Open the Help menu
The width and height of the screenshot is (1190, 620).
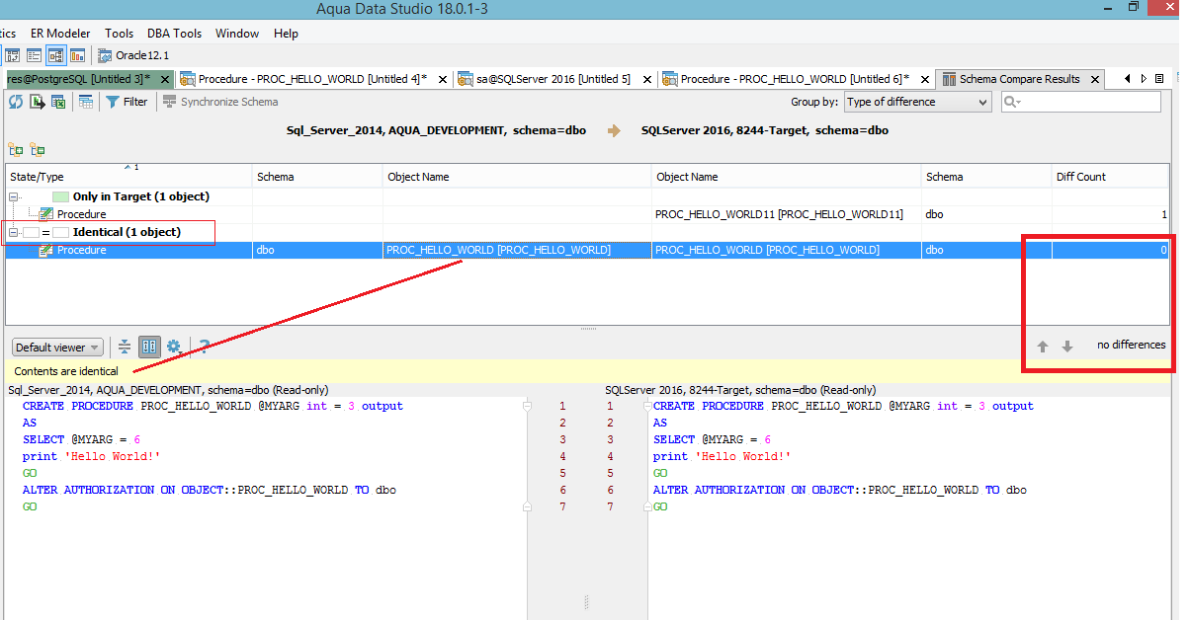tap(286, 34)
